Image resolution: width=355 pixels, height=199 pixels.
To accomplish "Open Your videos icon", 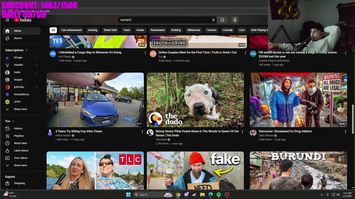I will (x=7, y=158).
